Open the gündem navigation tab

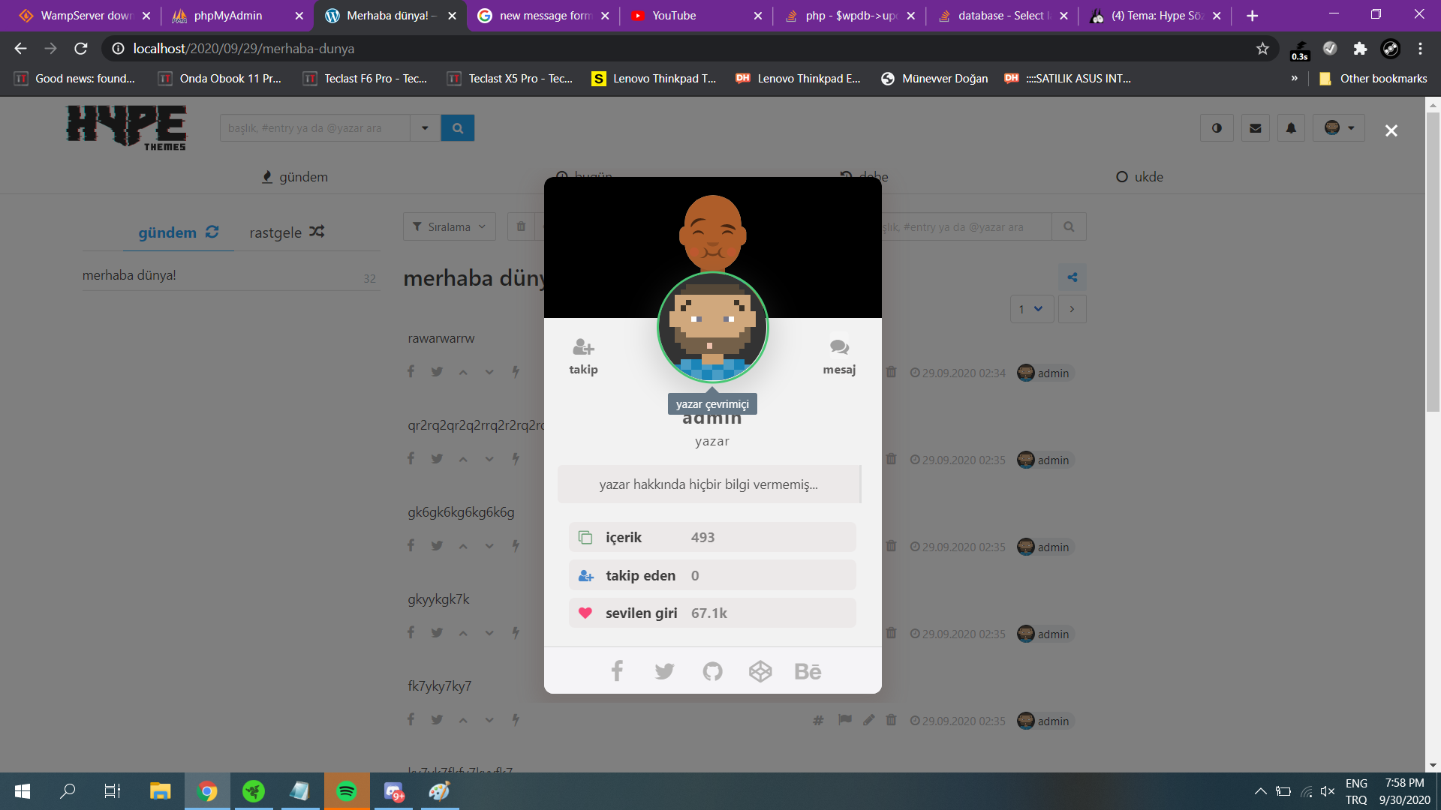click(295, 177)
